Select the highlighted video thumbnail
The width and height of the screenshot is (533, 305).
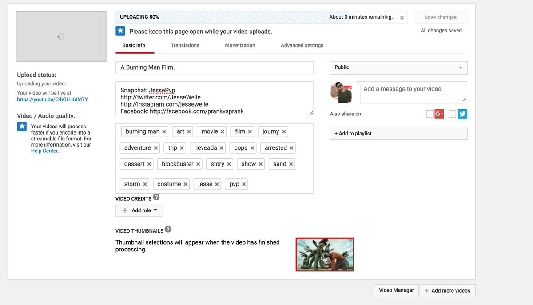tap(325, 254)
